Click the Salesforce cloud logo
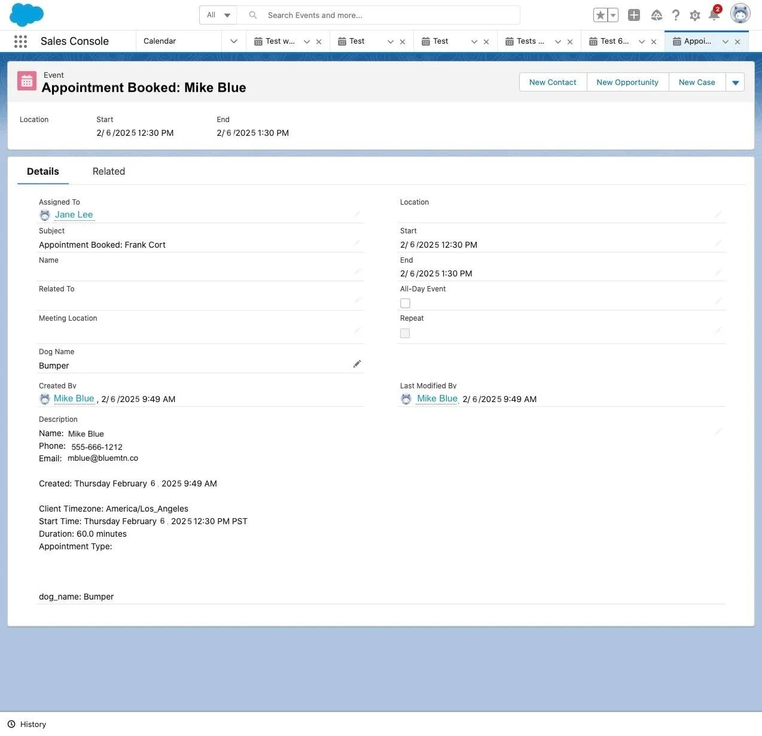The height and width of the screenshot is (736, 762). click(26, 14)
